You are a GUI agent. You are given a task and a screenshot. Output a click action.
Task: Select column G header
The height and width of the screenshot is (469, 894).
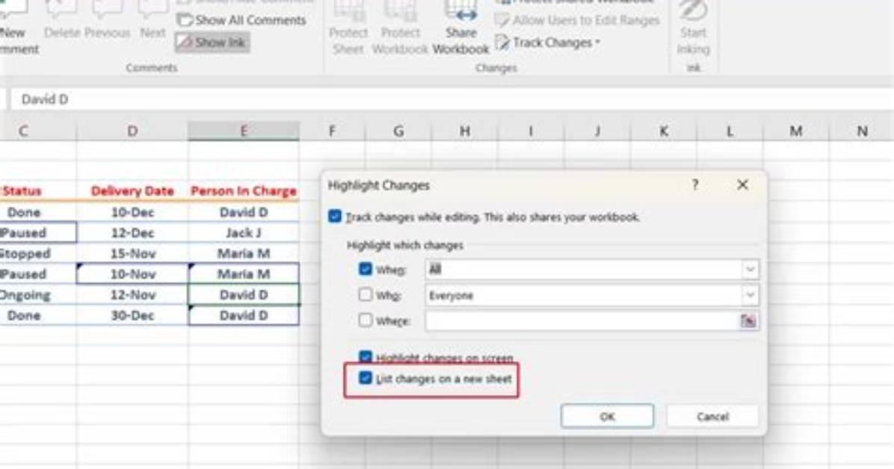pyautogui.click(x=398, y=131)
